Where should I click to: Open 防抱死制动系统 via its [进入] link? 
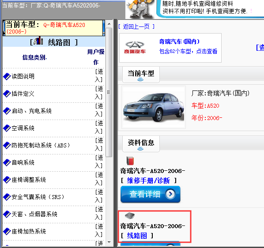pos(99,145)
